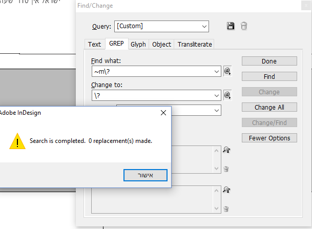This screenshot has width=312, height=229.
Task: Delete the query using the trash icon beside the save icon
Action: coord(244,26)
